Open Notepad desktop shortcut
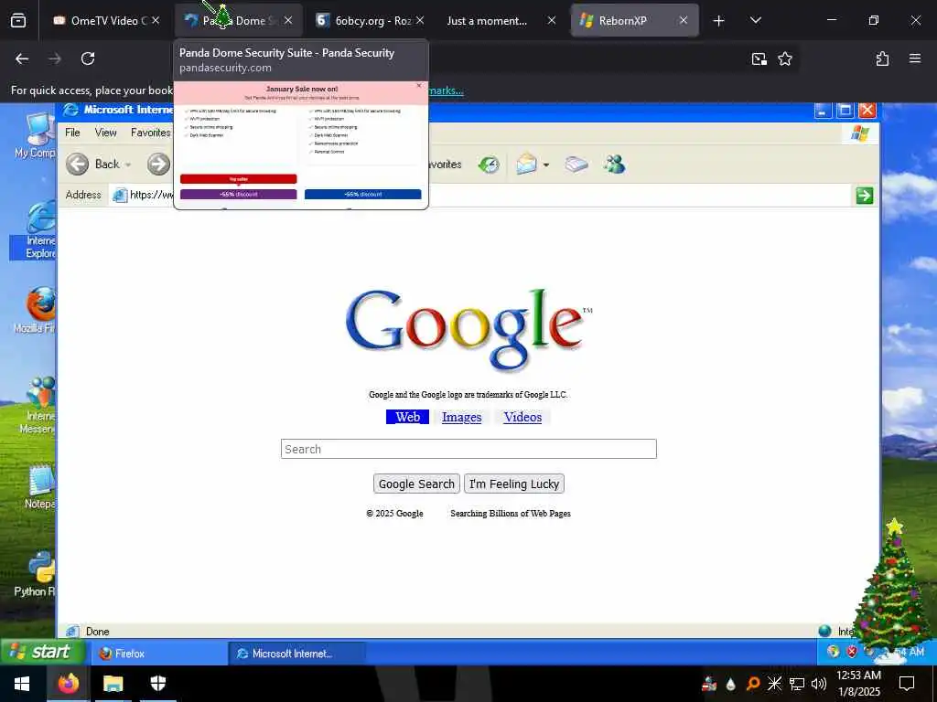This screenshot has height=702, width=937. (x=39, y=488)
